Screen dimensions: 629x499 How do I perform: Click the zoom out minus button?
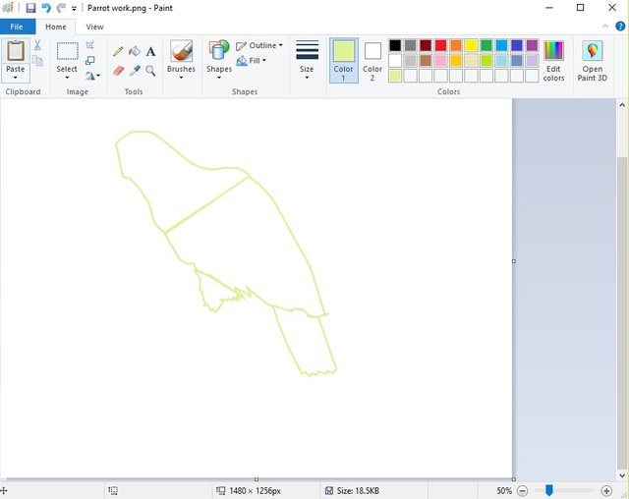point(522,490)
